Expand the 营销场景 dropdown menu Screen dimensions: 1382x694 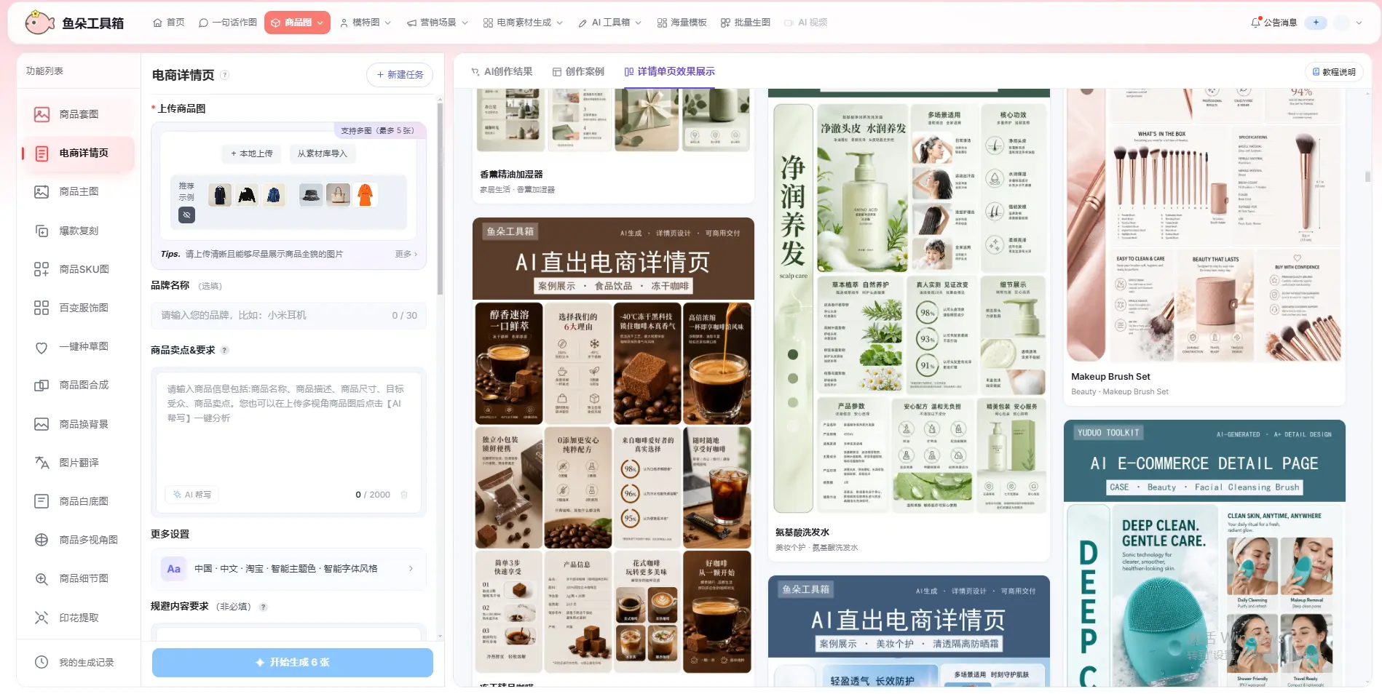438,23
